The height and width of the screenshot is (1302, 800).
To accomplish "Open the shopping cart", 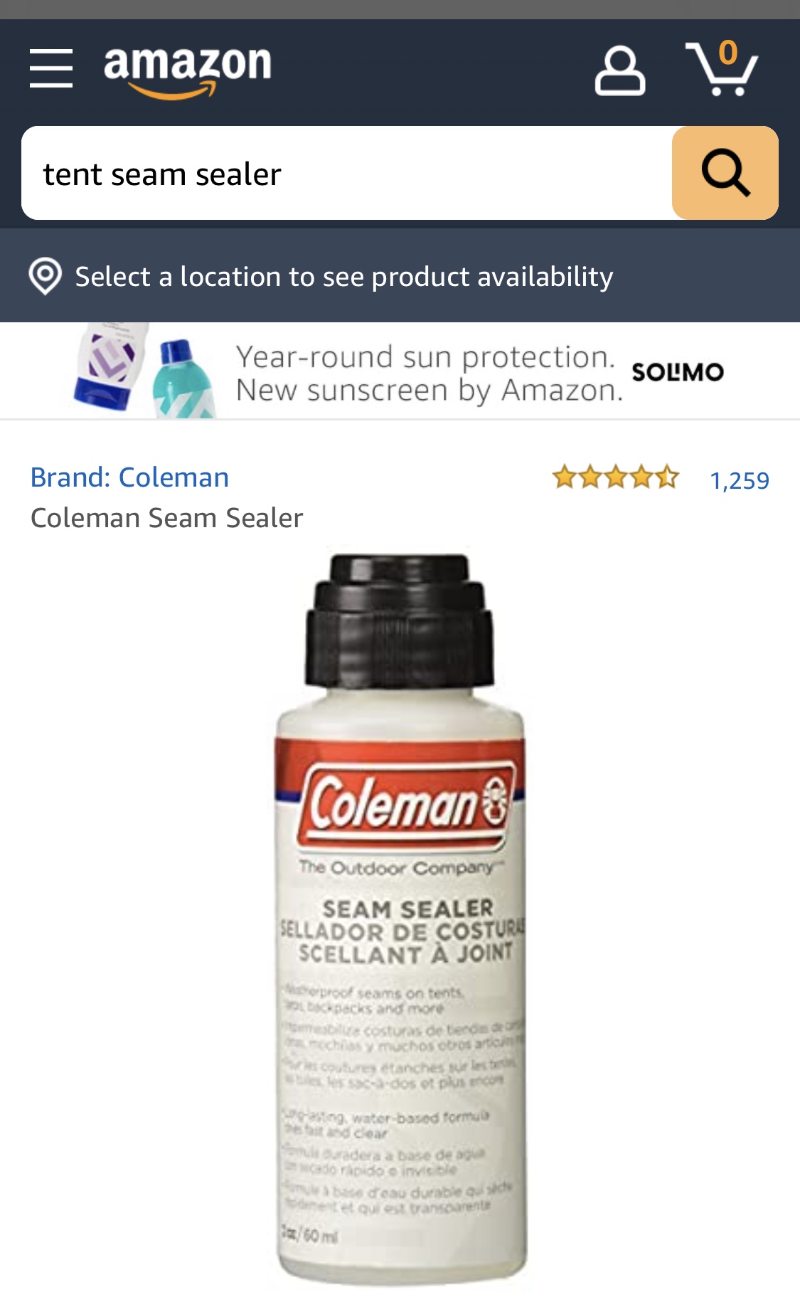I will [721, 68].
